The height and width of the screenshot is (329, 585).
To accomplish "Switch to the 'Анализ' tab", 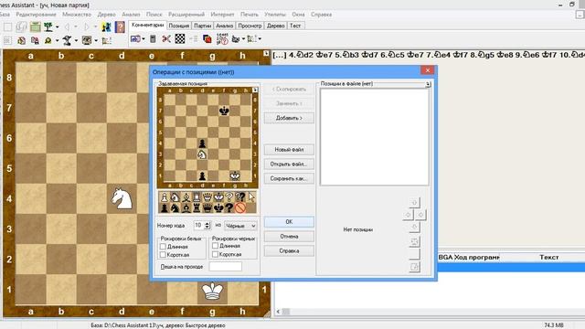I will coord(225,26).
